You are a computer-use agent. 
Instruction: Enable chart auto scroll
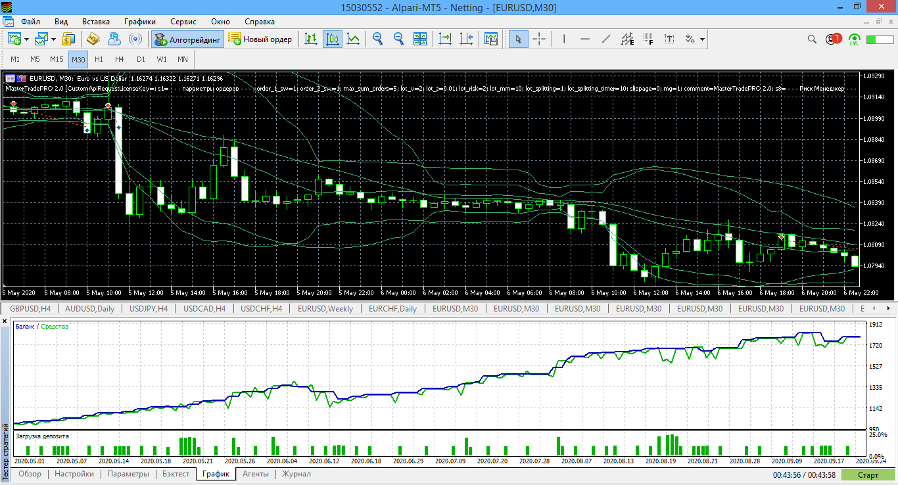tap(446, 39)
